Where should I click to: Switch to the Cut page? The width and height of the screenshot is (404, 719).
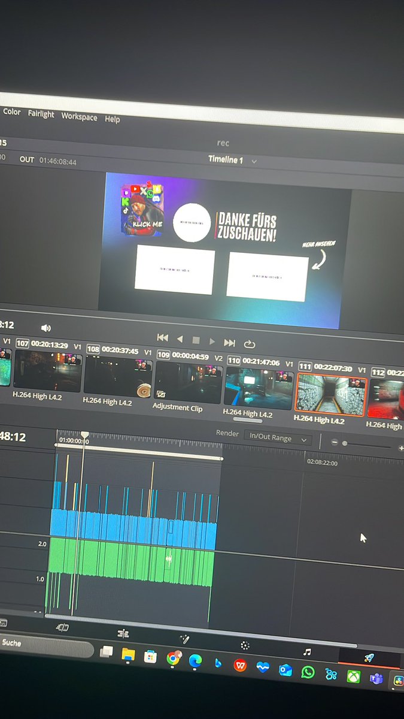pos(62,627)
